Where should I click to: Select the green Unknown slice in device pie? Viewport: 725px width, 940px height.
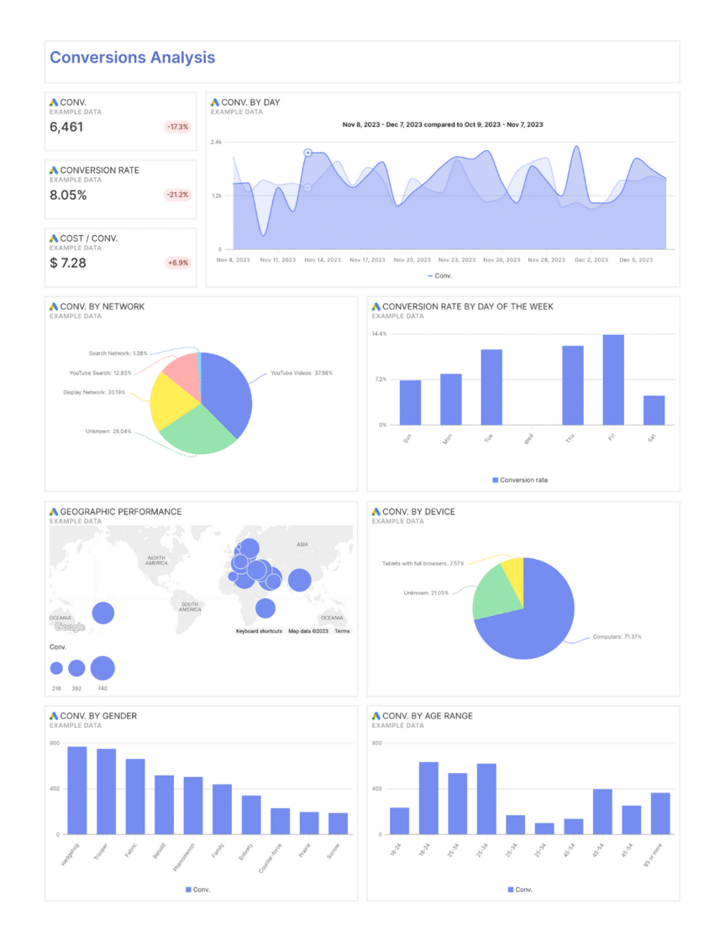(495, 591)
